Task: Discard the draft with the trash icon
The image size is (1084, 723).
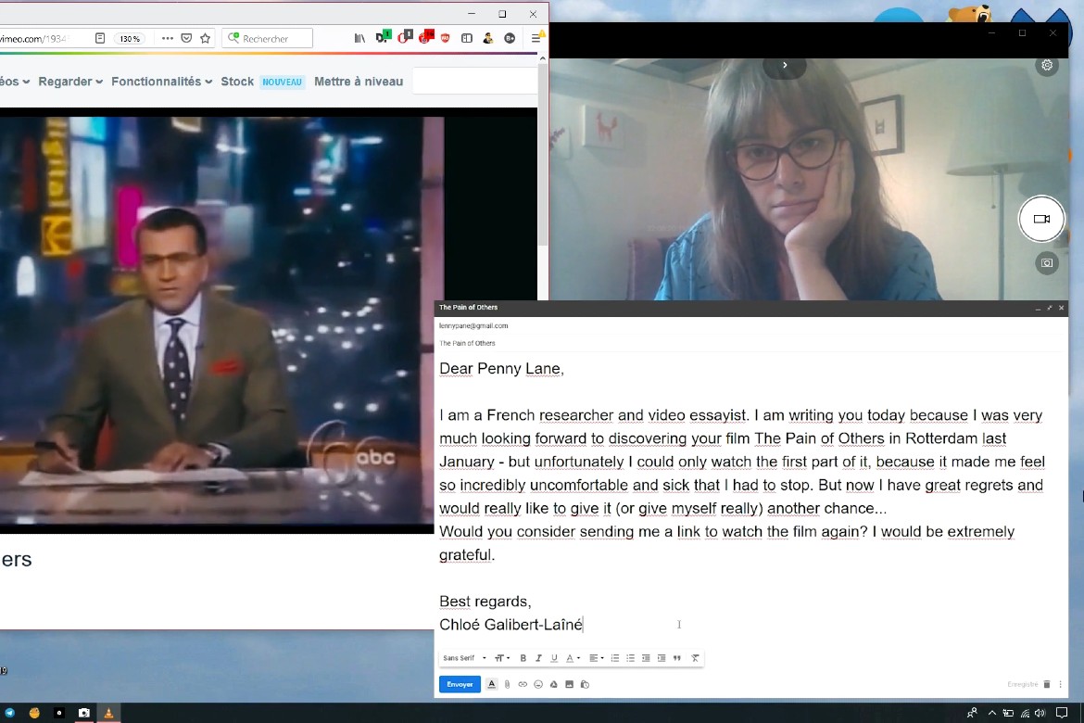Action: coord(1047,684)
